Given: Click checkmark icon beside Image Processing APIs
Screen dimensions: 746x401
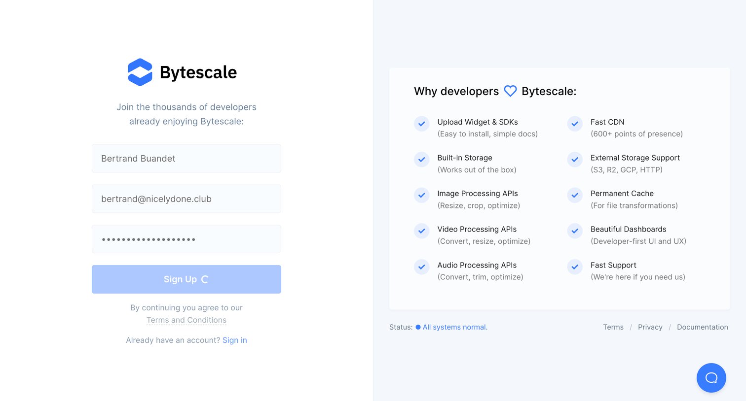Looking at the screenshot, I should 421,195.
